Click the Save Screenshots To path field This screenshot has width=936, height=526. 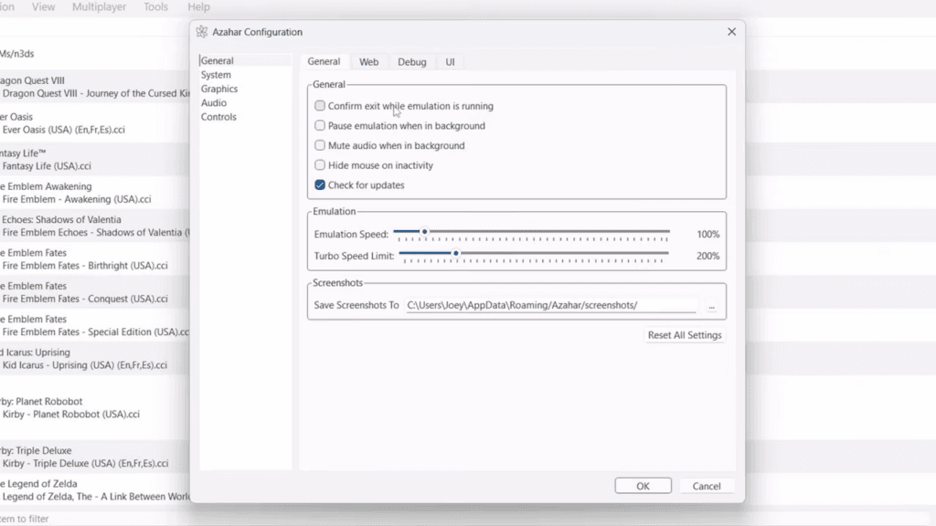tap(550, 305)
